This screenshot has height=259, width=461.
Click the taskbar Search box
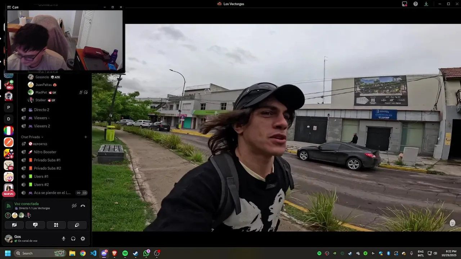click(40, 253)
